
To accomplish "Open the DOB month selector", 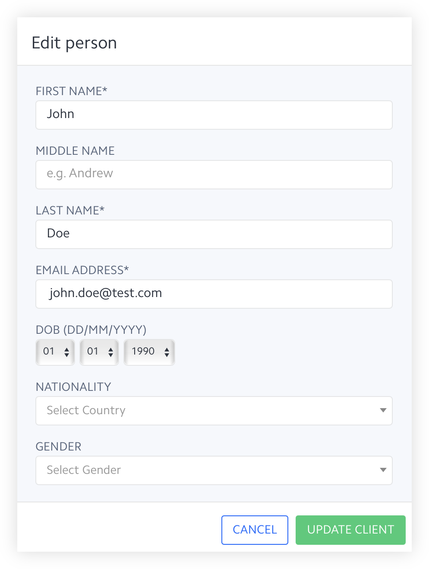I will [99, 352].
